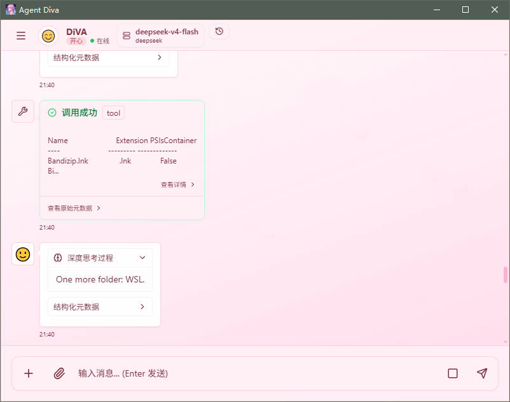Click the brain deep-thinking icon
This screenshot has height=402, width=510.
coord(58,258)
